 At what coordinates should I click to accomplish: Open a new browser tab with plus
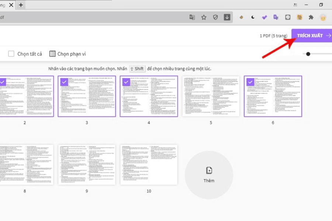[21, 5]
